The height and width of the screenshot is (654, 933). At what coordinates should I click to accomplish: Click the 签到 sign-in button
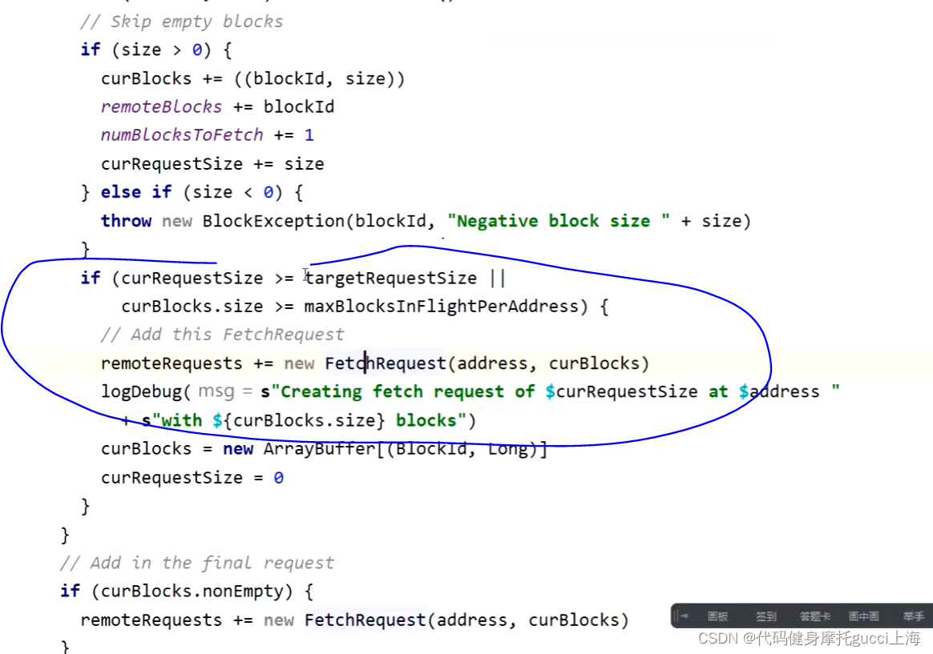(765, 616)
